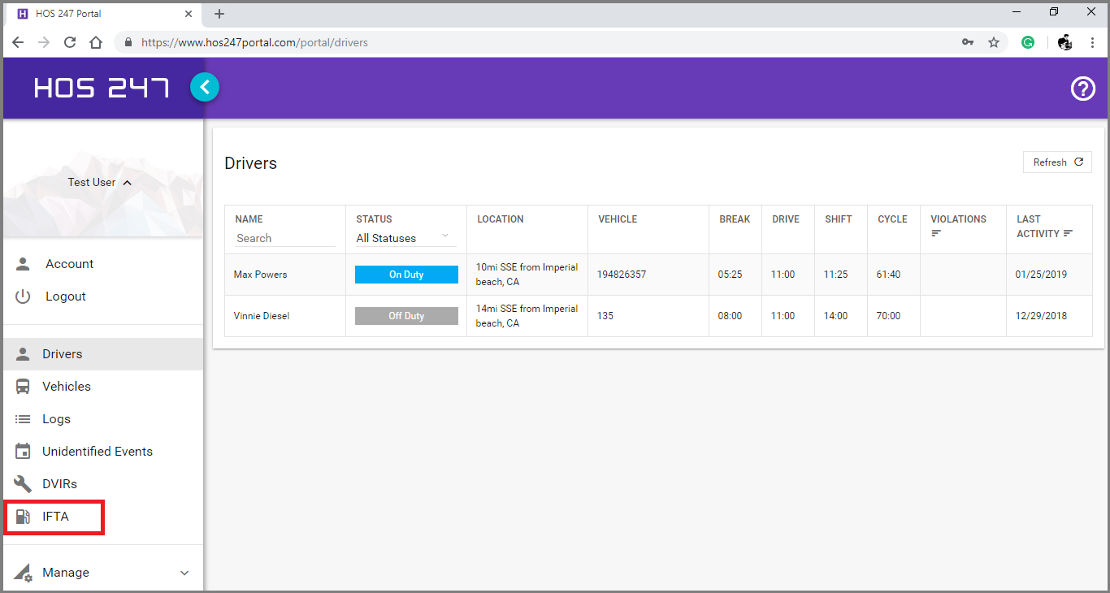Image resolution: width=1110 pixels, height=593 pixels.
Task: Click vehicle number 135
Action: coord(605,316)
